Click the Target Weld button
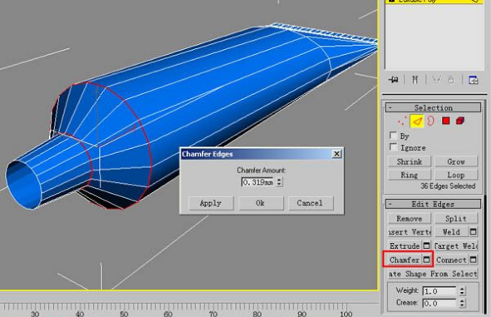 (456, 245)
